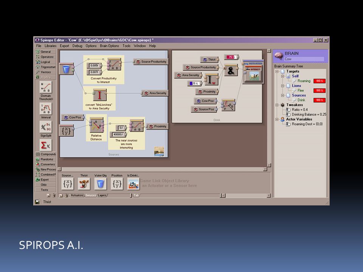The image size is (363, 272).
Task: Click the water bucket node in Sources window
Action: click(66, 69)
